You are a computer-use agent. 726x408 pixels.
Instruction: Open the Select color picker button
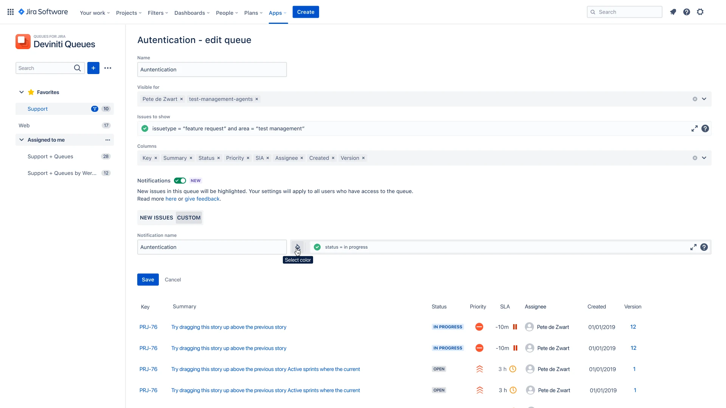coord(298,247)
